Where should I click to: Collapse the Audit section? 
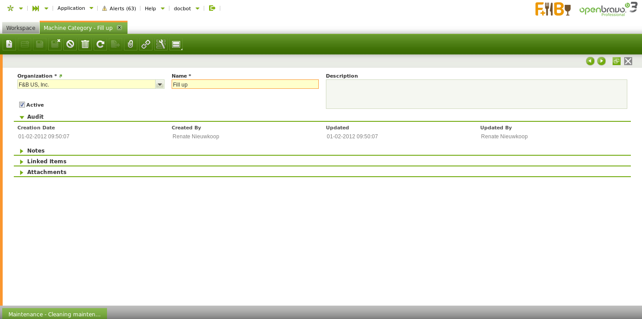tap(35, 117)
